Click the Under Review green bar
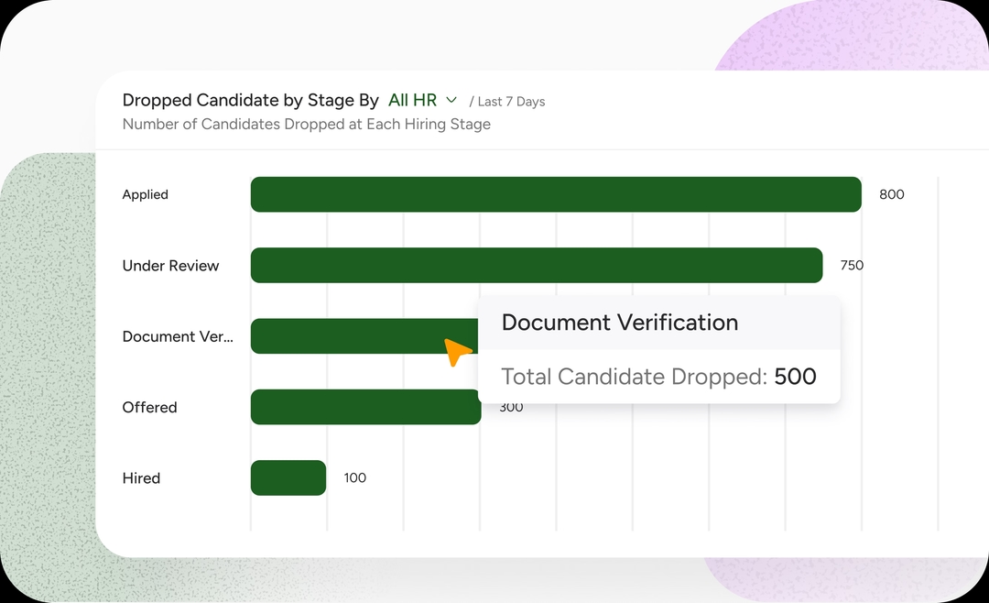989x603 pixels. (x=537, y=266)
